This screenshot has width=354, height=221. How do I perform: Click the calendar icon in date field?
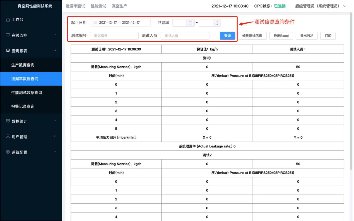tap(95, 23)
